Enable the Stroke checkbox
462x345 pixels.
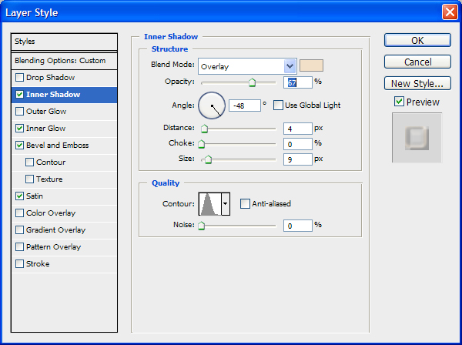point(19,263)
